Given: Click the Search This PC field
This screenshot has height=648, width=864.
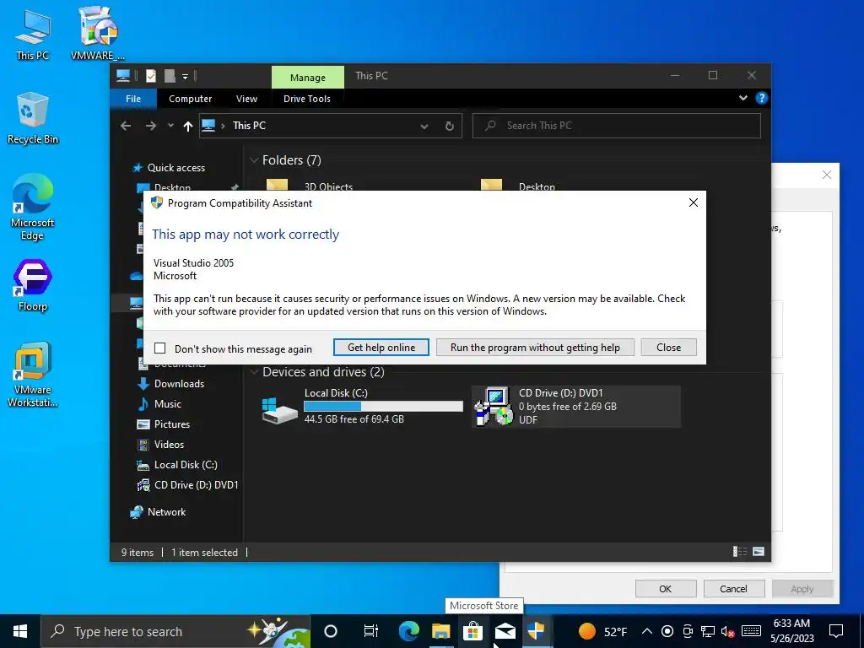Looking at the screenshot, I should pyautogui.click(x=617, y=126).
